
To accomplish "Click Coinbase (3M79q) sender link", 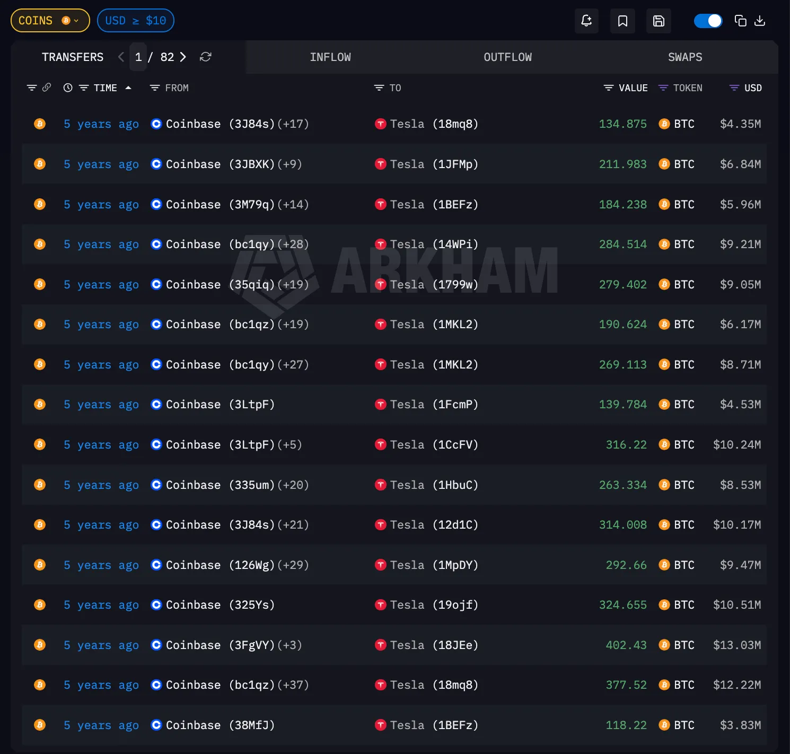I will pyautogui.click(x=220, y=205).
